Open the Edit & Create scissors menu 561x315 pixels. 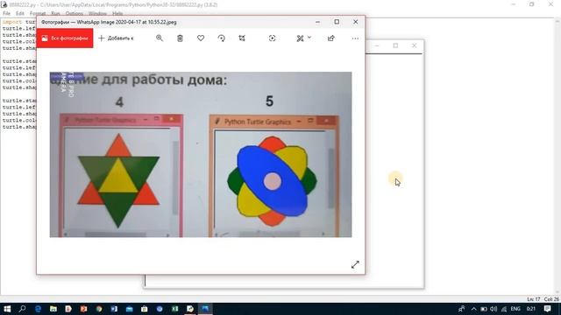click(303, 38)
